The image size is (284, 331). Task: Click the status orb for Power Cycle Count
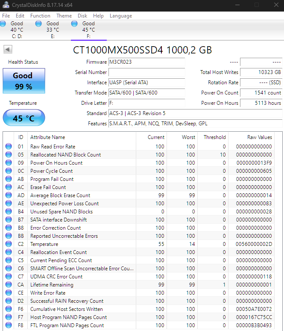[9, 171]
